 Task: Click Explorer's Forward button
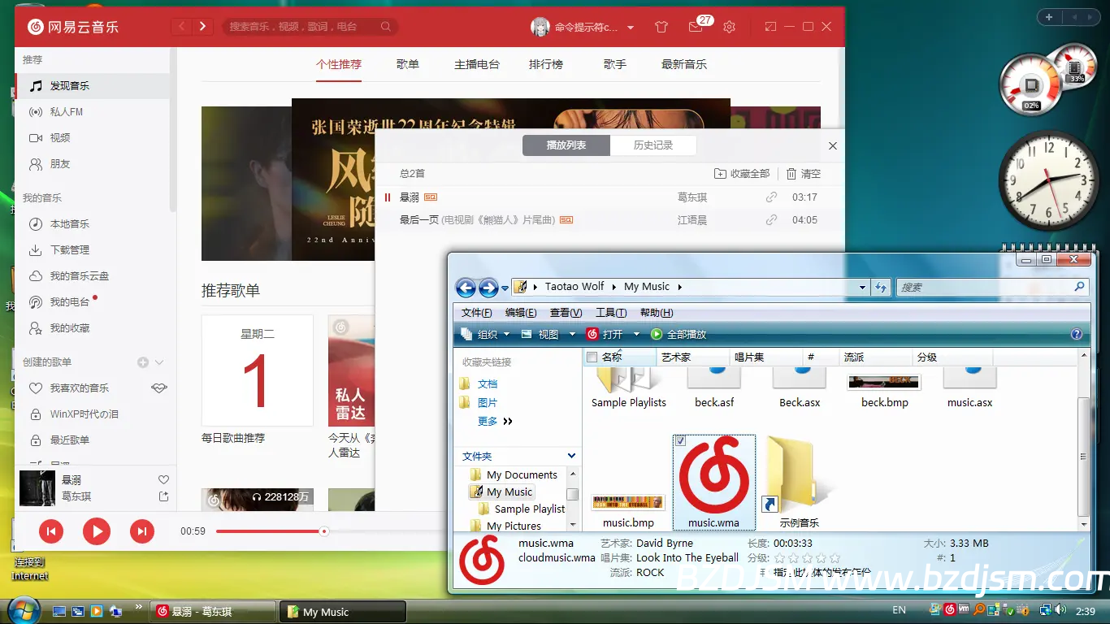[x=488, y=287]
